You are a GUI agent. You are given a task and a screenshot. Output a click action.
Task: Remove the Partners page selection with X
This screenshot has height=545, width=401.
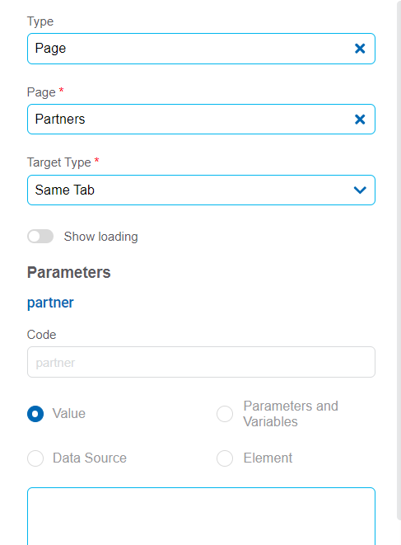click(360, 120)
